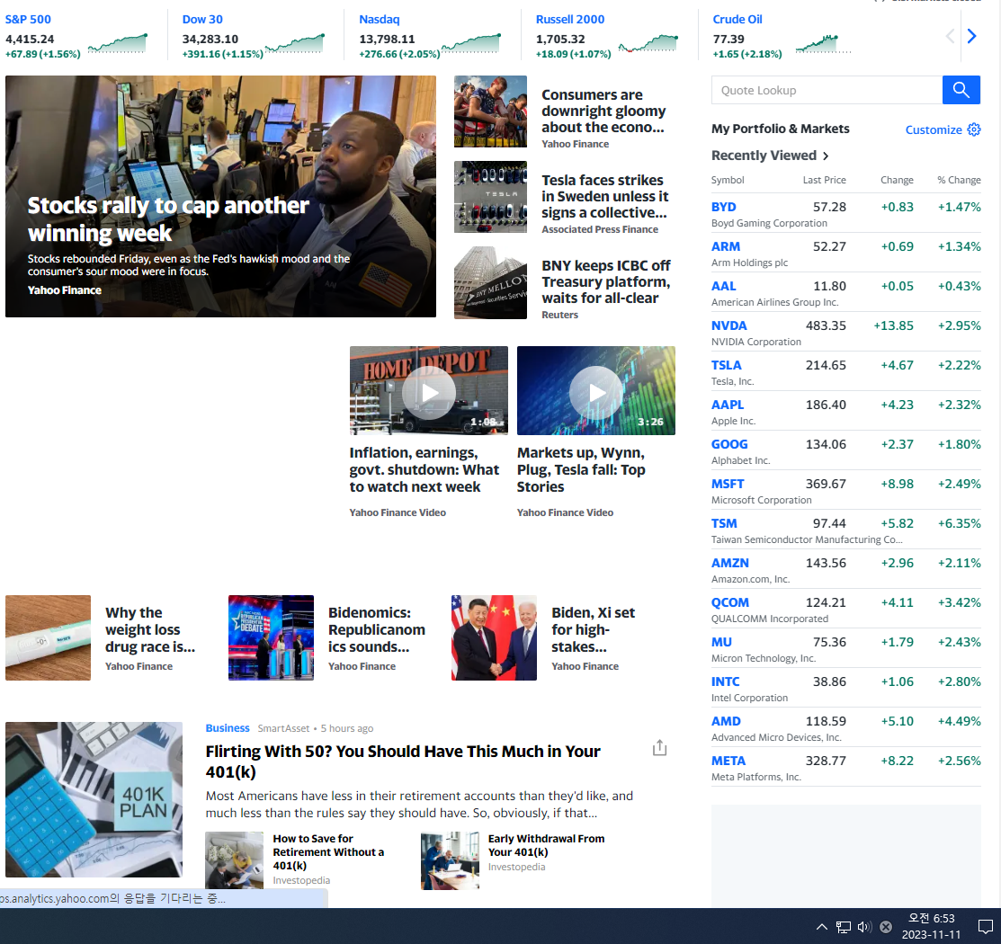Open Early Withdrawal From Your 401(k) link
Viewport: 1001px width, 944px height.
tap(546, 845)
